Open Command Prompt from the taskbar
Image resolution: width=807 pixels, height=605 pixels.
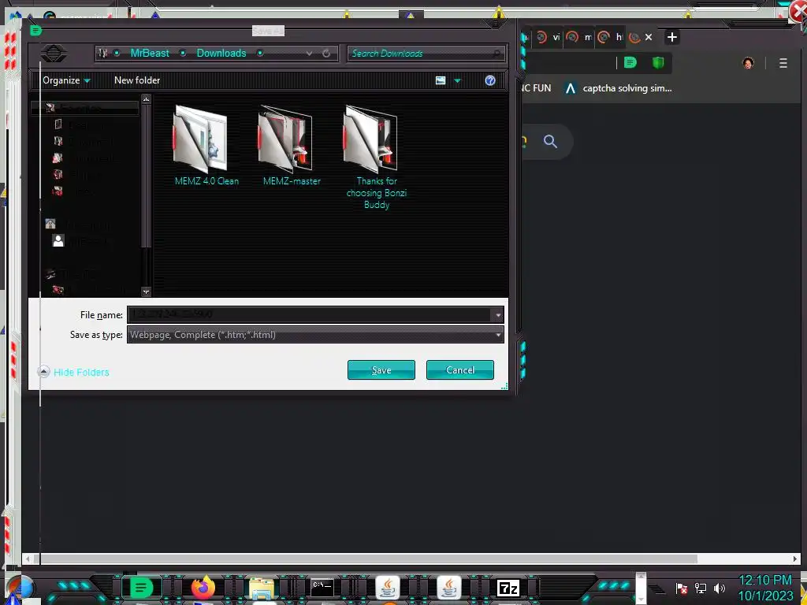pyautogui.click(x=322, y=588)
